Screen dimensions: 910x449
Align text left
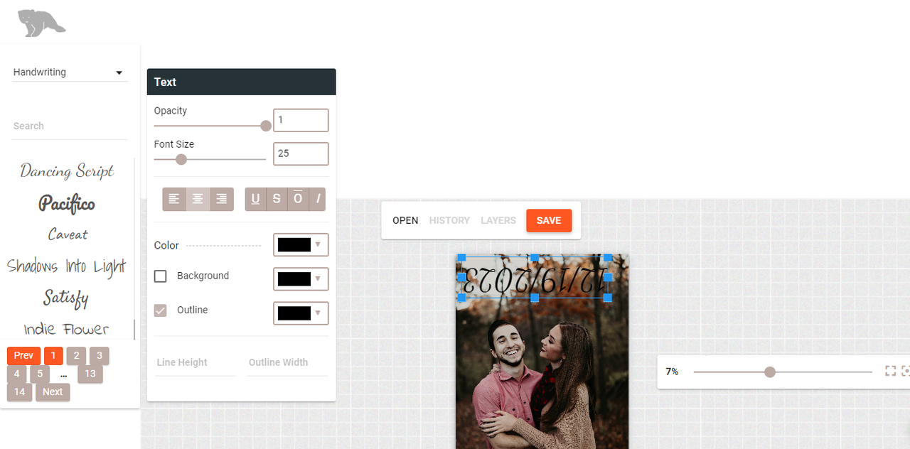tap(174, 200)
